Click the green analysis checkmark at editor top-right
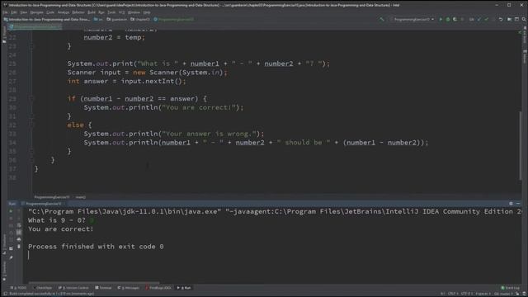 (x=520, y=32)
